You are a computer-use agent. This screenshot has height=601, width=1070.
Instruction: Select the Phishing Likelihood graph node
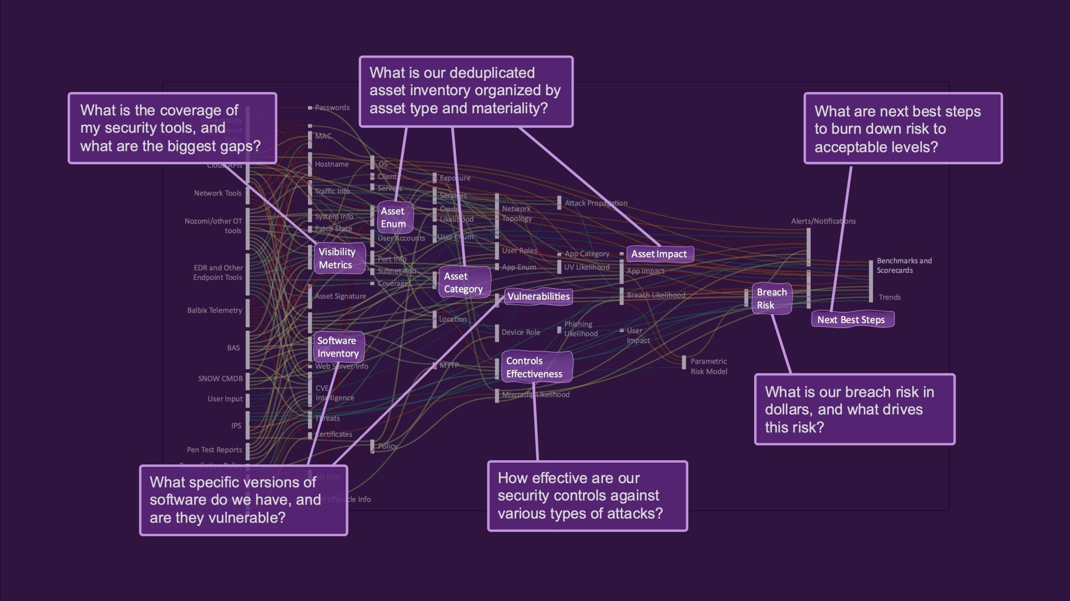click(560, 331)
